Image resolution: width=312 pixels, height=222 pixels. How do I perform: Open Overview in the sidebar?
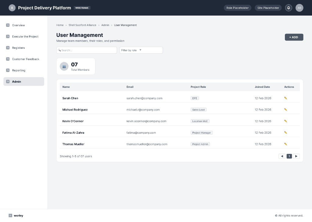(x=24, y=25)
